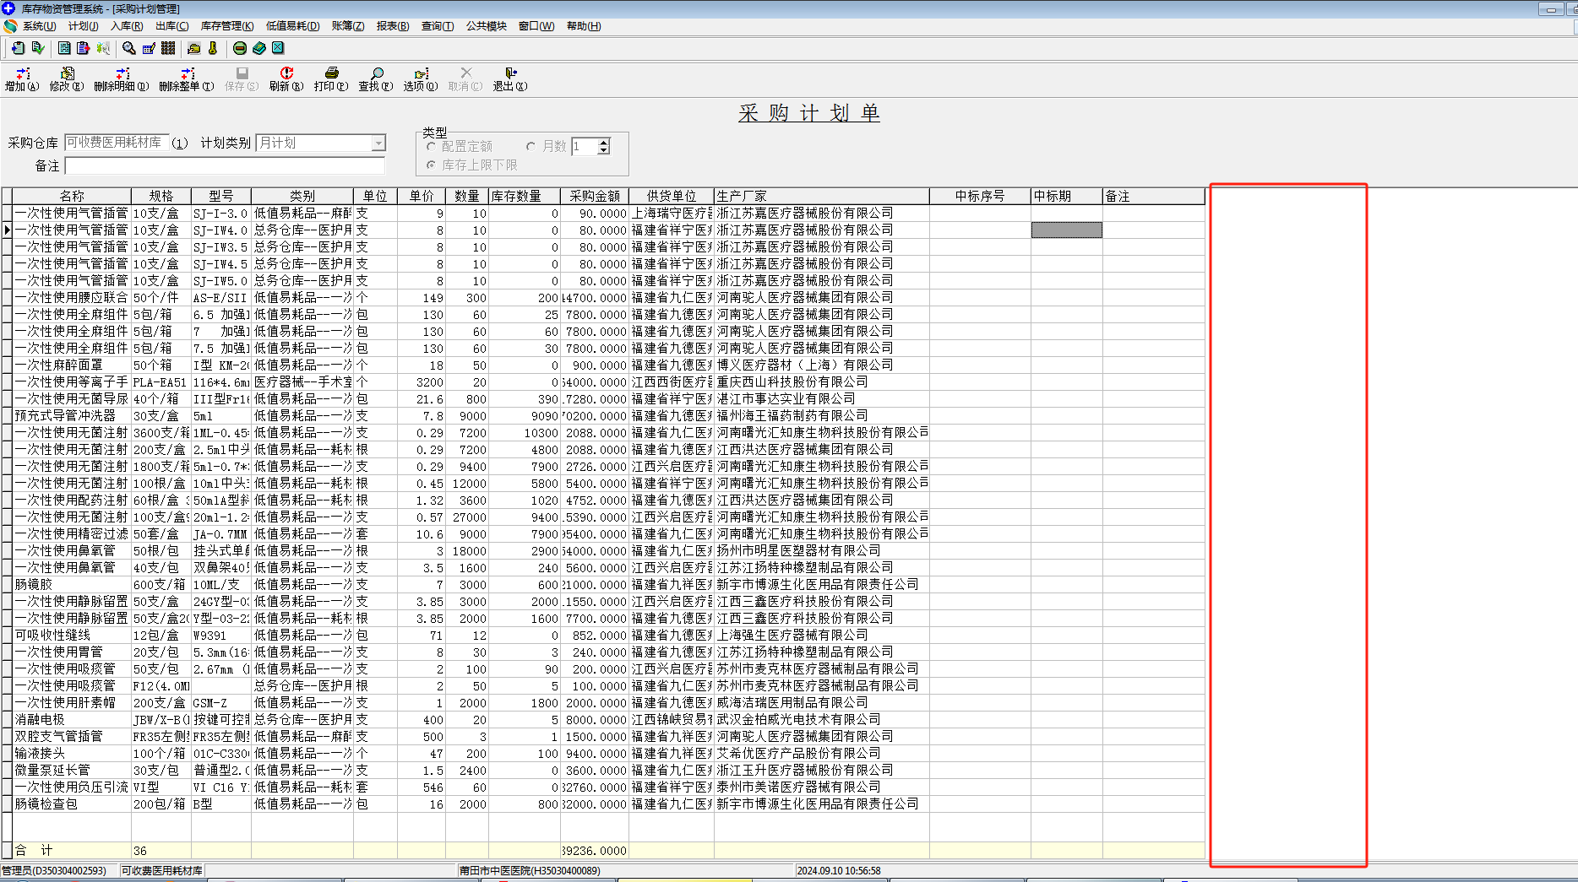Viewport: 1578px width, 882px height.
Task: Click the 预充式导管冲洗器 row name cell
Action: 72,415
